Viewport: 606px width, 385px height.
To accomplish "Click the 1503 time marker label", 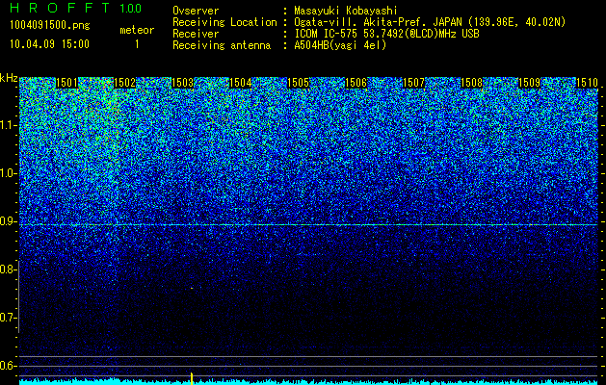I will [182, 83].
